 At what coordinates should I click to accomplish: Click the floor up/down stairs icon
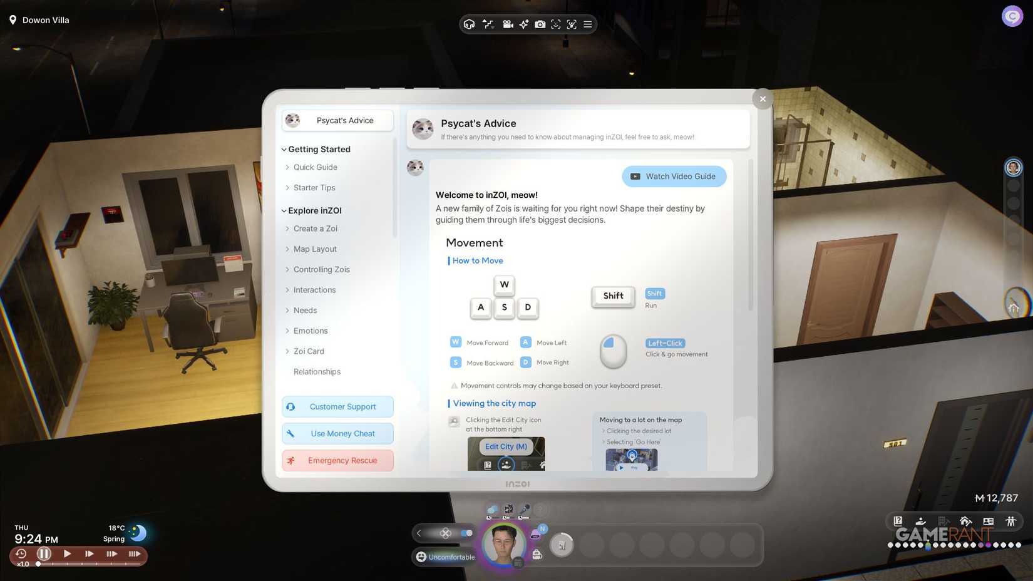(x=488, y=24)
